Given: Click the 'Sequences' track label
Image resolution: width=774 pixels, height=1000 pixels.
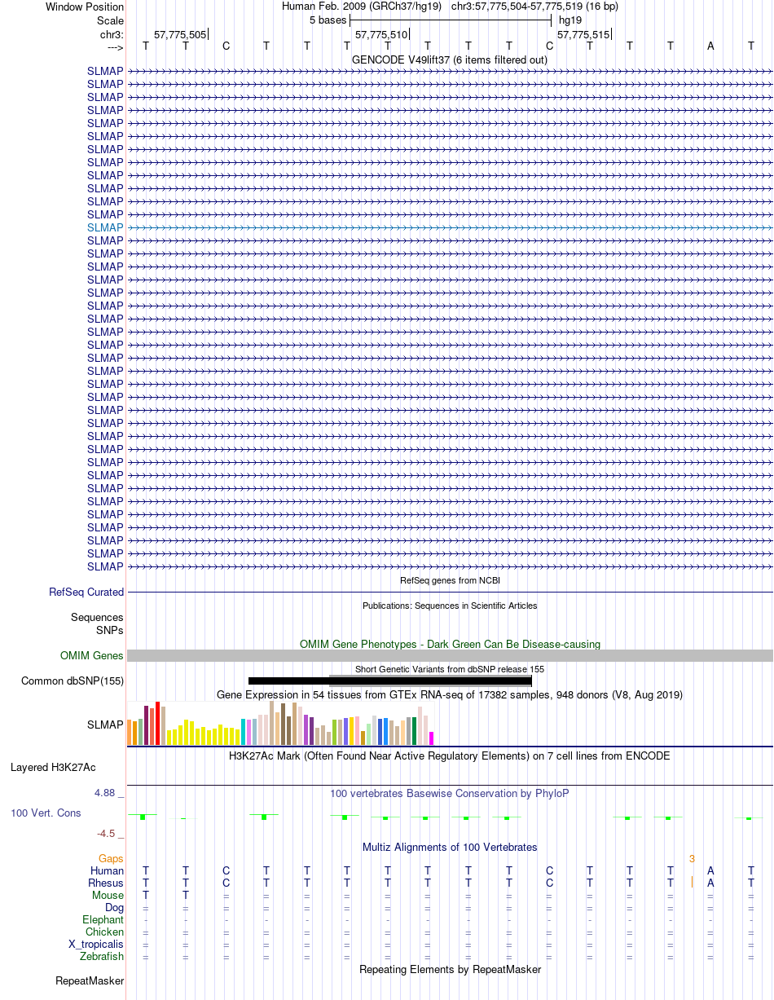Looking at the screenshot, I should pyautogui.click(x=97, y=618).
